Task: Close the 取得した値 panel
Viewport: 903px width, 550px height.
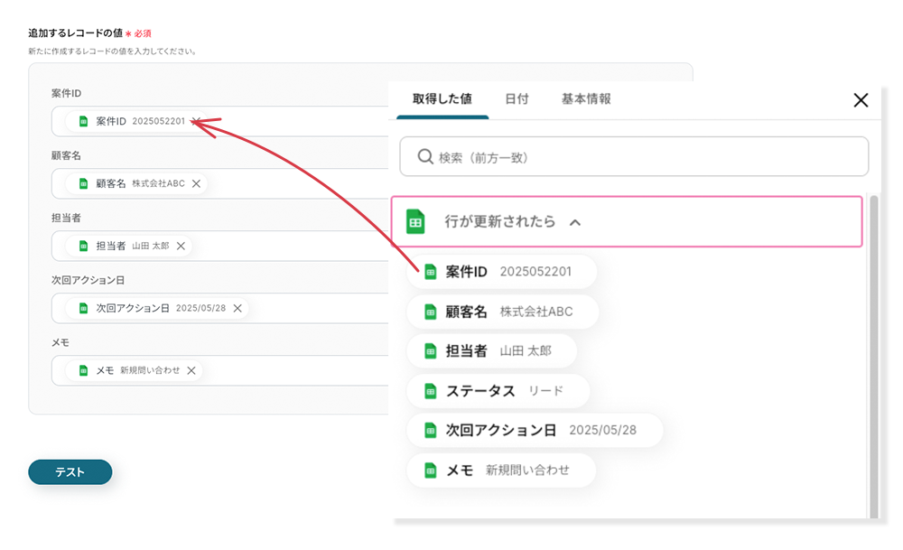Action: [861, 100]
